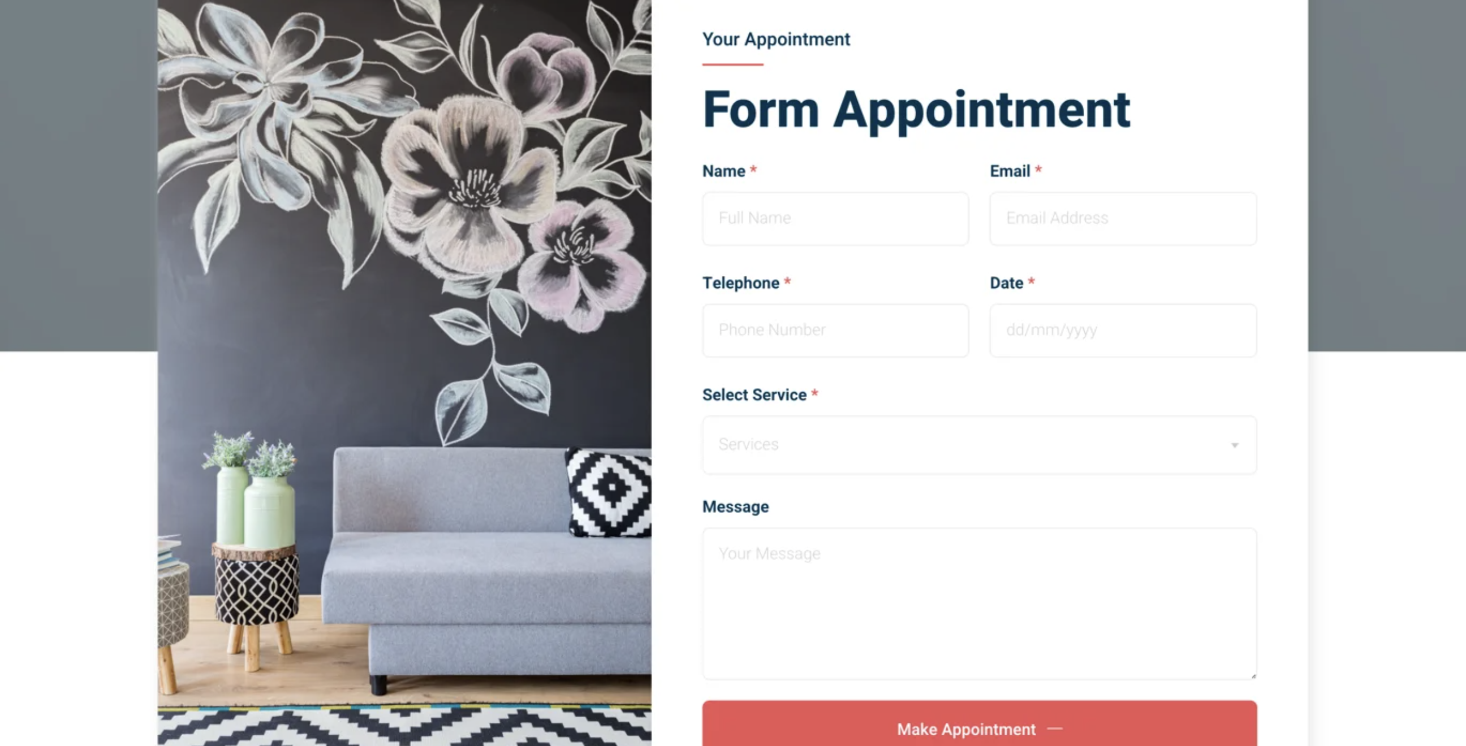Viewport: 1466px width, 746px height.
Task: Open the dd/mm/yyyy date field
Action: click(1123, 331)
